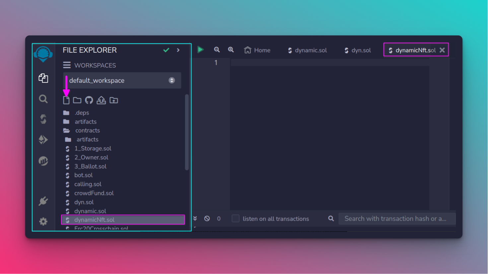Expand arrow next to File Explorer title
This screenshot has height=274, width=488.
click(178, 50)
